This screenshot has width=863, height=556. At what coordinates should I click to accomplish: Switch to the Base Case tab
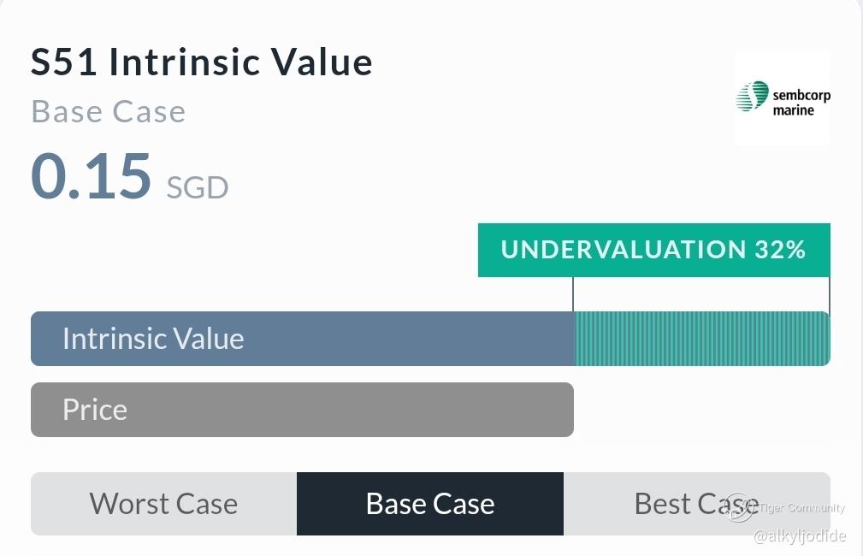(x=430, y=504)
